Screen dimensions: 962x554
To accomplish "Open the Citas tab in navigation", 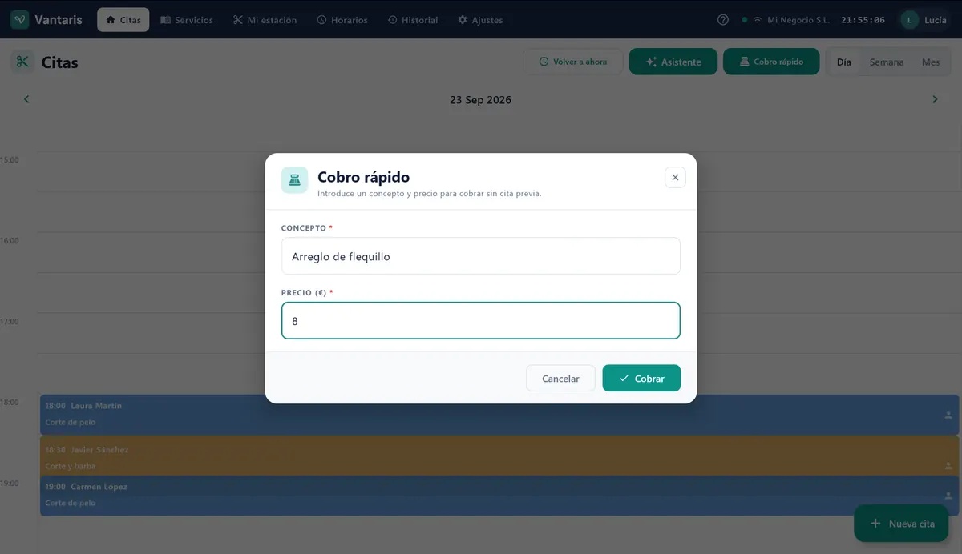I will (x=123, y=20).
